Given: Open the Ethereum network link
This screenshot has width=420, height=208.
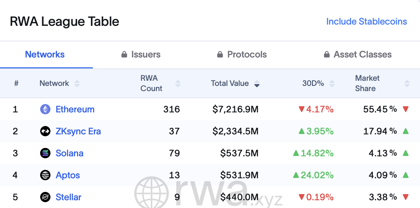Looking at the screenshot, I should click(x=75, y=109).
